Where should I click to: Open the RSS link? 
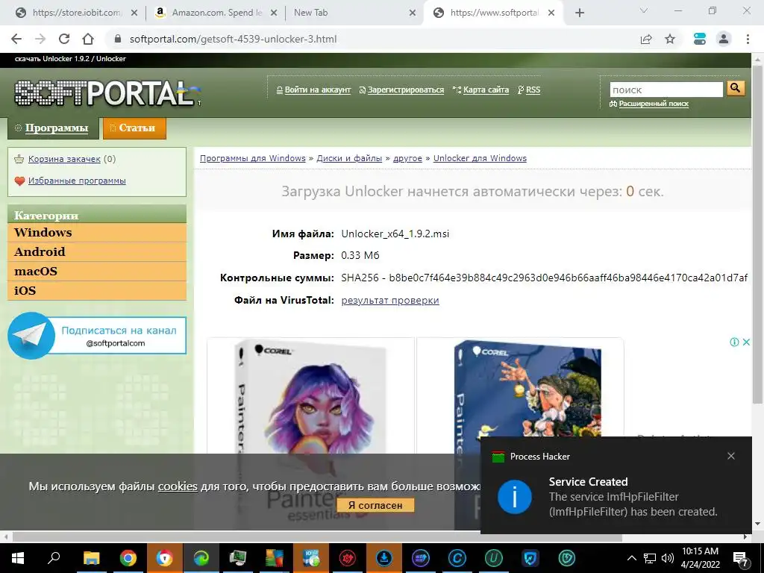(x=533, y=90)
